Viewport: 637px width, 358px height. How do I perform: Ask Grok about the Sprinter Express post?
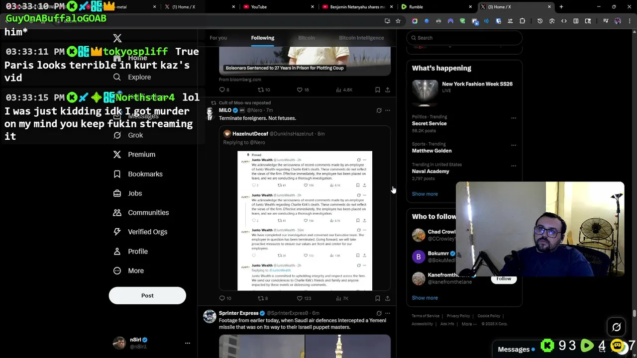[379, 313]
